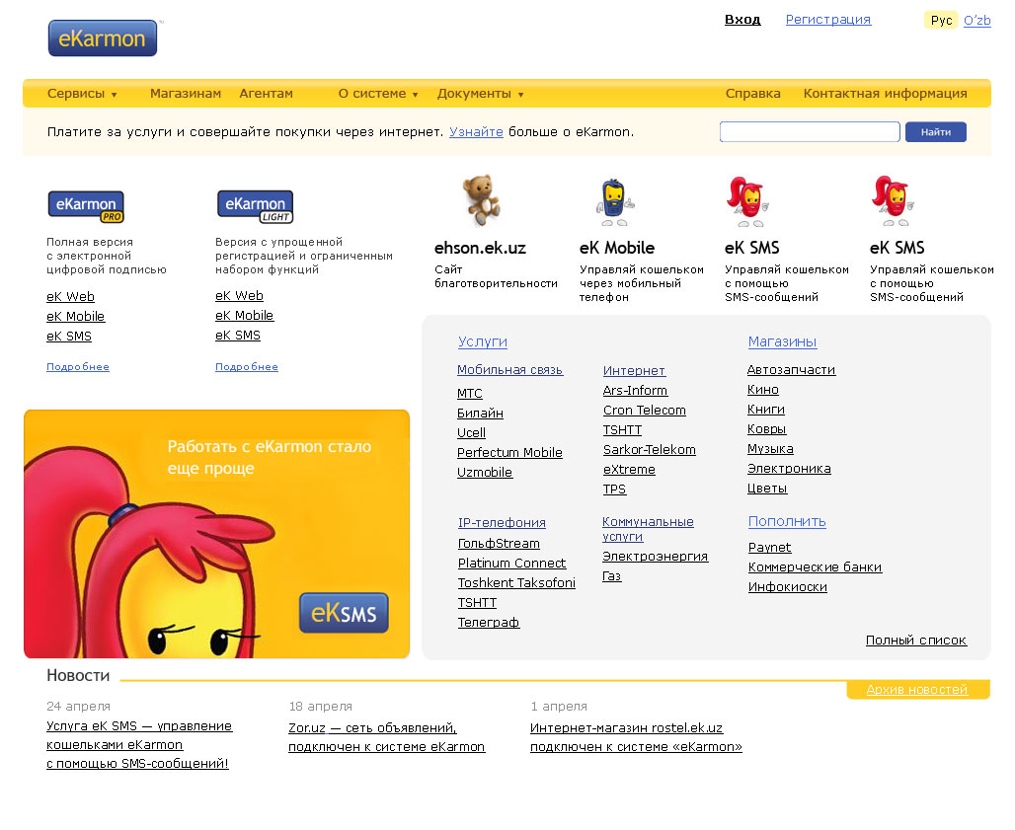Select Perfectum Mobile link
Image resolution: width=1015 pixels, height=830 pixels.
point(509,453)
